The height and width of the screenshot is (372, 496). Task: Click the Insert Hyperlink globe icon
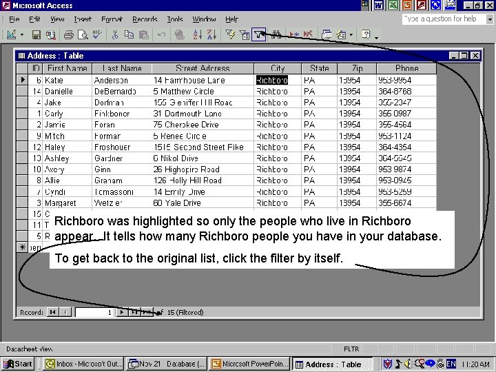(180, 34)
